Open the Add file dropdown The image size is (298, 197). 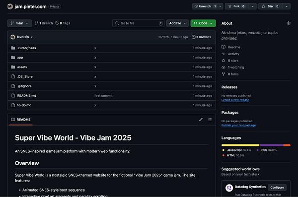coord(177,23)
